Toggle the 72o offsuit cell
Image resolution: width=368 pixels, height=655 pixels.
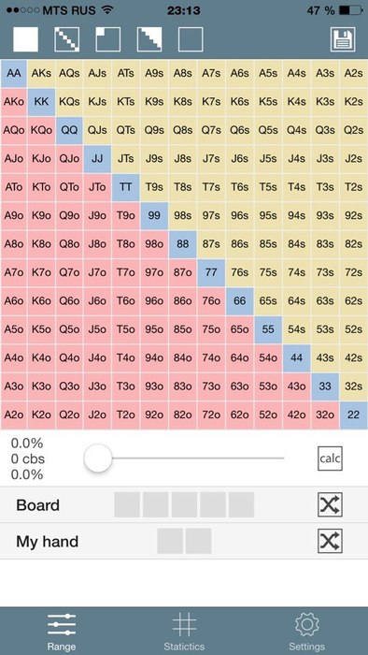pos(211,415)
